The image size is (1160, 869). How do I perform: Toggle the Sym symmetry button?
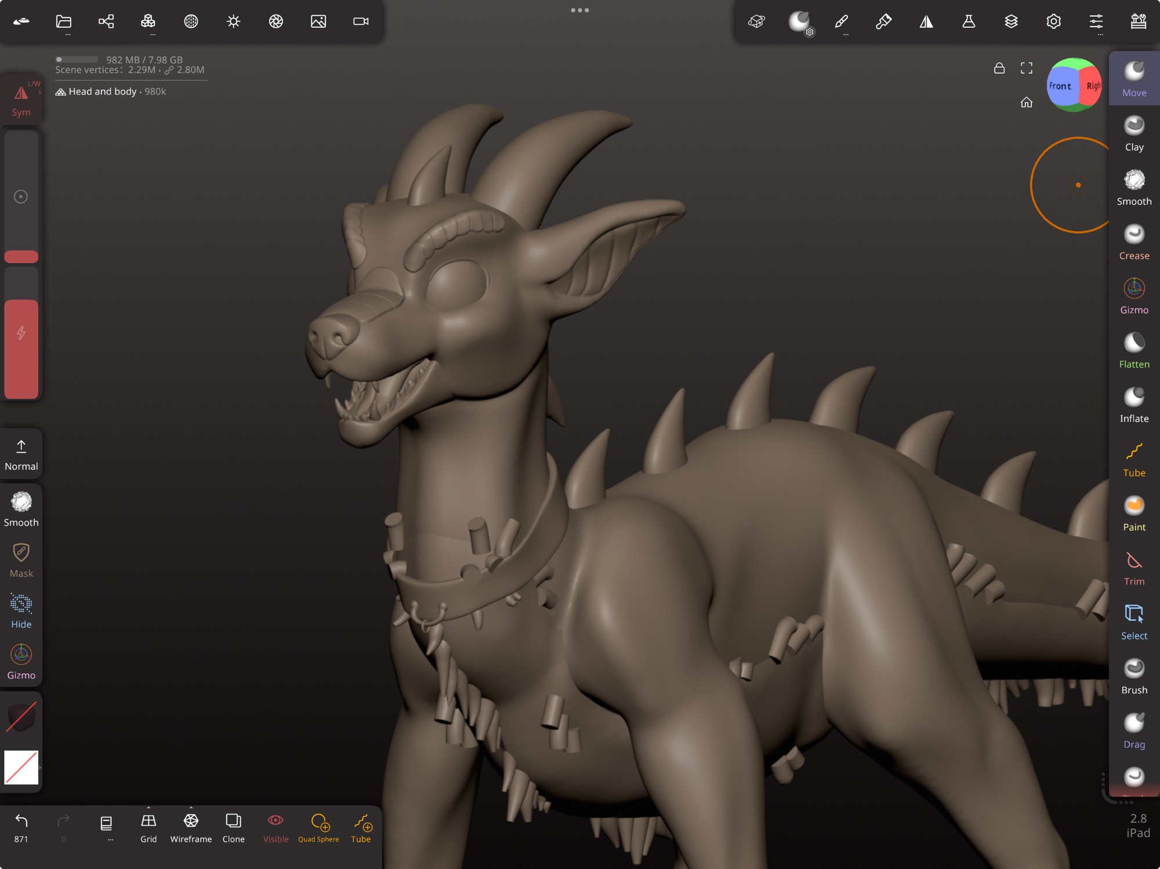[x=21, y=99]
